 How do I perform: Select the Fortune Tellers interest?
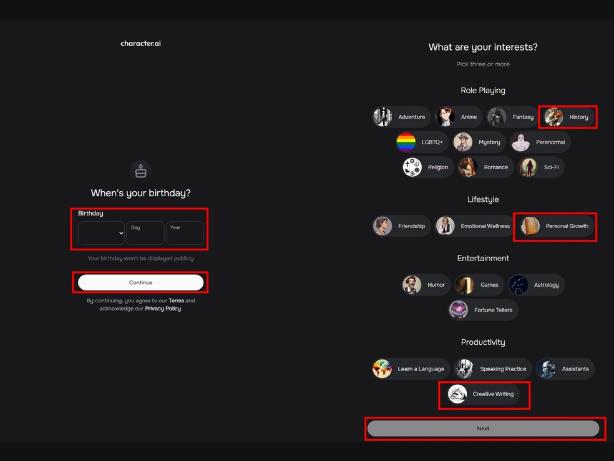click(483, 310)
